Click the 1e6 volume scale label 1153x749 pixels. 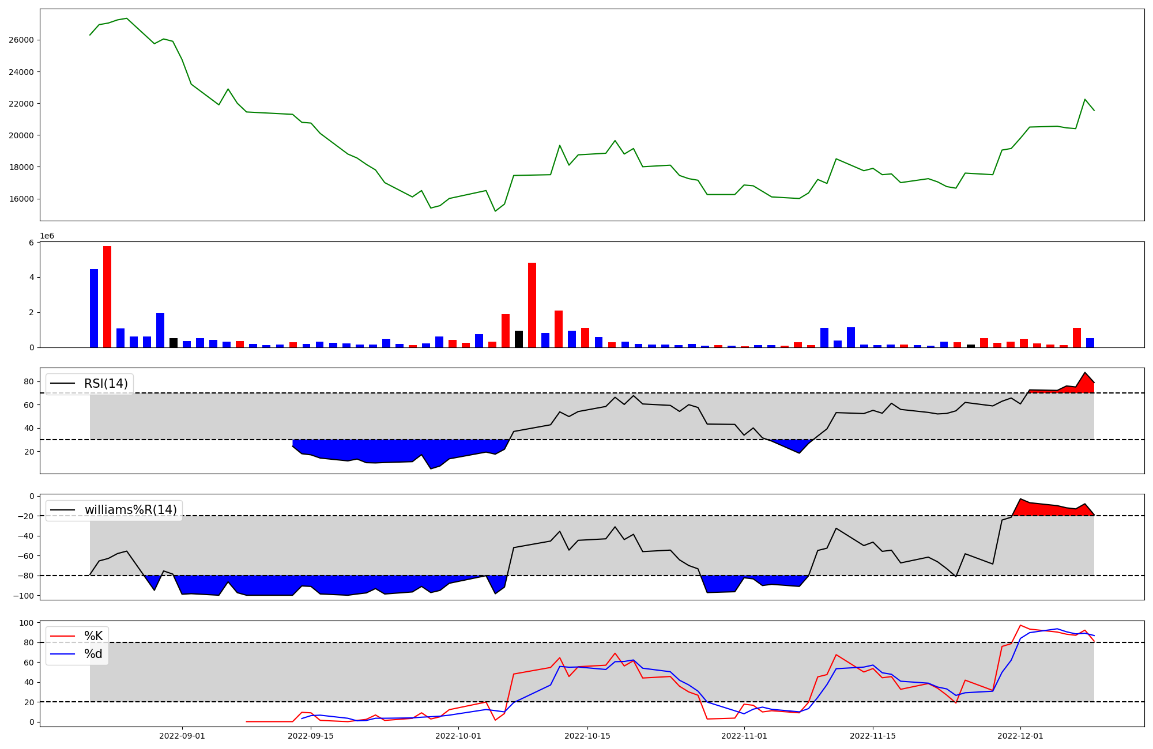pos(47,236)
